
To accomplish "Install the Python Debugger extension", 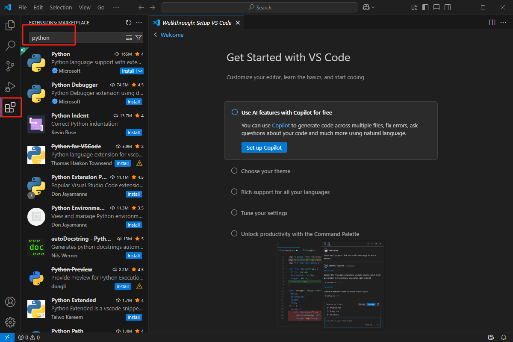I will (x=134, y=102).
